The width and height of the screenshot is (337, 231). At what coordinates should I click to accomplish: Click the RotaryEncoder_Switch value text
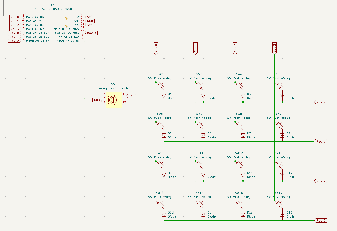coord(114,88)
